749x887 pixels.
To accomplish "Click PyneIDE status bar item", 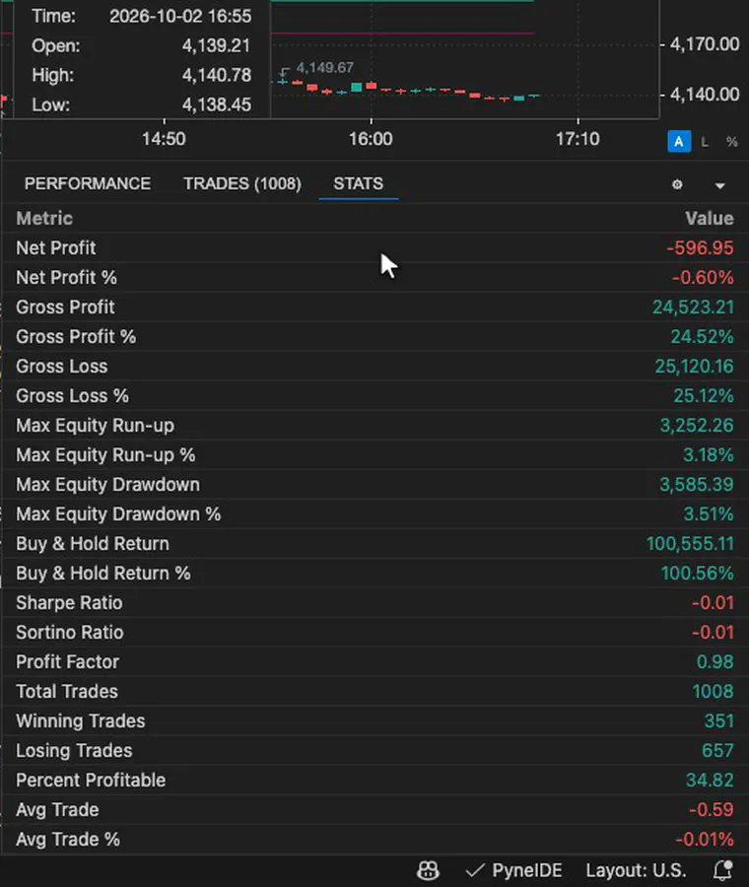I will pos(514,870).
